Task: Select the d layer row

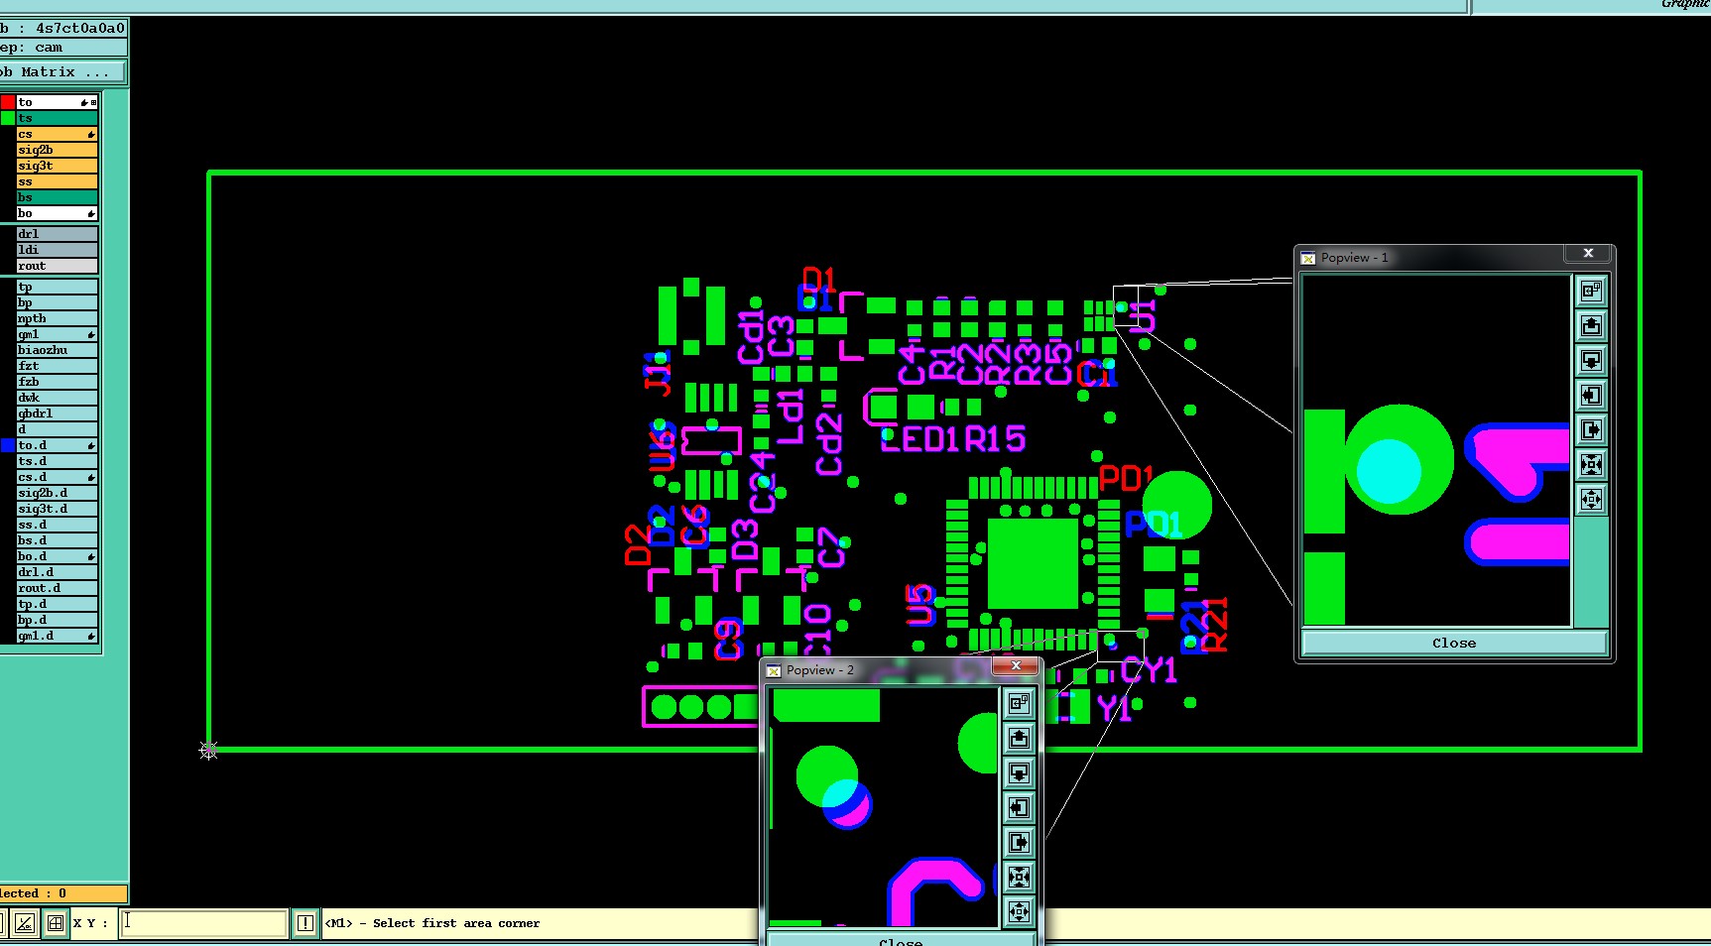Action: point(58,429)
